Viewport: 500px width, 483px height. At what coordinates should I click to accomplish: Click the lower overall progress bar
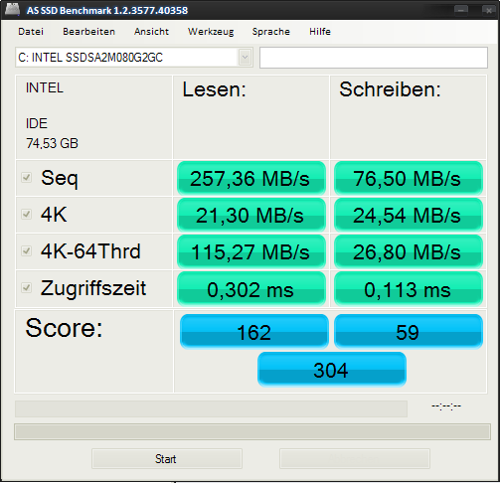[252, 431]
